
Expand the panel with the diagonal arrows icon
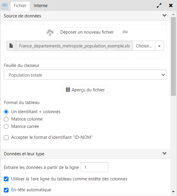click(159, 6)
